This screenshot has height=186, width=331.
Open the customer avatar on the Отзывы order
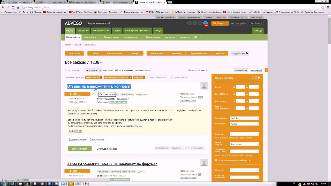(204, 86)
